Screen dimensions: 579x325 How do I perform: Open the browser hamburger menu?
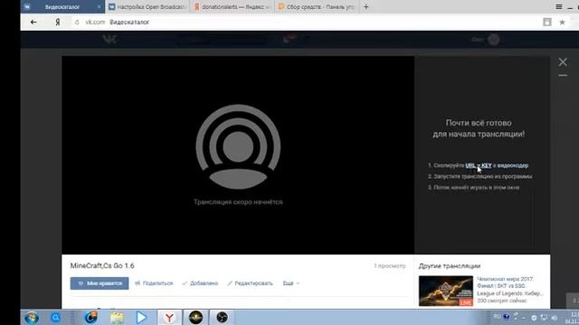(559, 6)
